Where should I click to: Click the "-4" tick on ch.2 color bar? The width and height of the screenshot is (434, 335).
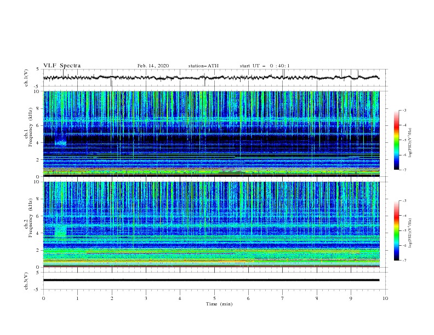point(404,216)
